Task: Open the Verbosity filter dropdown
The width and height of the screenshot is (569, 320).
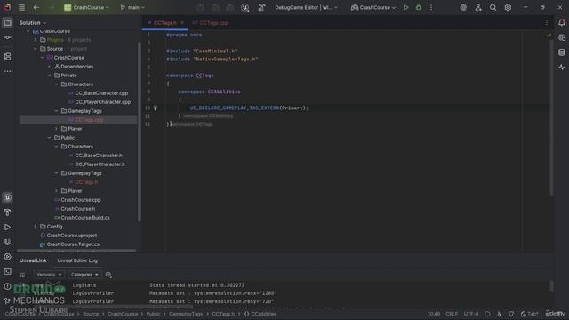Action: [49, 275]
